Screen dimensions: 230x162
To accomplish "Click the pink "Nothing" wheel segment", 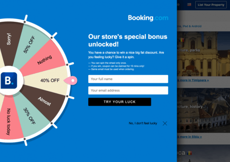I will point(44,60).
